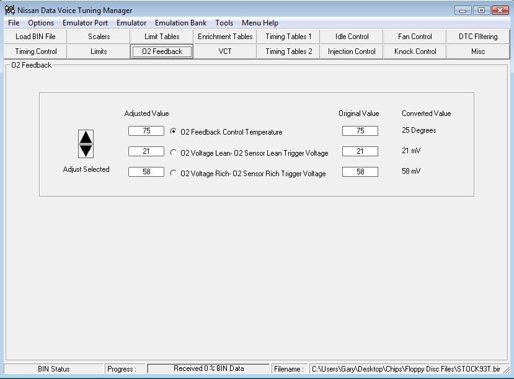Image resolution: width=514 pixels, height=379 pixels.
Task: Click the adjusted value field showing 75
Action: click(x=146, y=131)
